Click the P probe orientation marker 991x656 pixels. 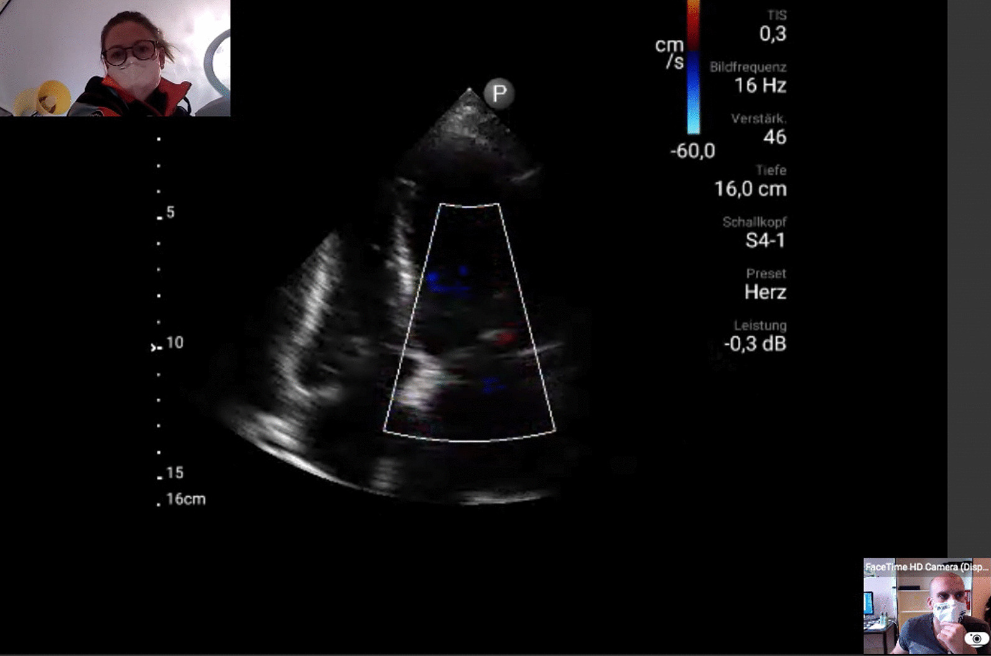click(x=499, y=94)
